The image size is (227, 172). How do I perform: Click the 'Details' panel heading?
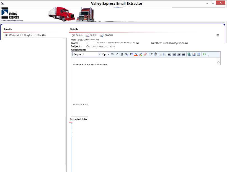pyautogui.click(x=74, y=29)
